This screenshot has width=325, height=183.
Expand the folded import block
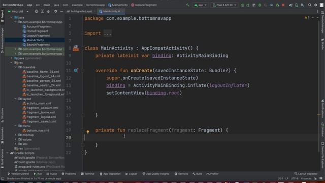point(108,34)
